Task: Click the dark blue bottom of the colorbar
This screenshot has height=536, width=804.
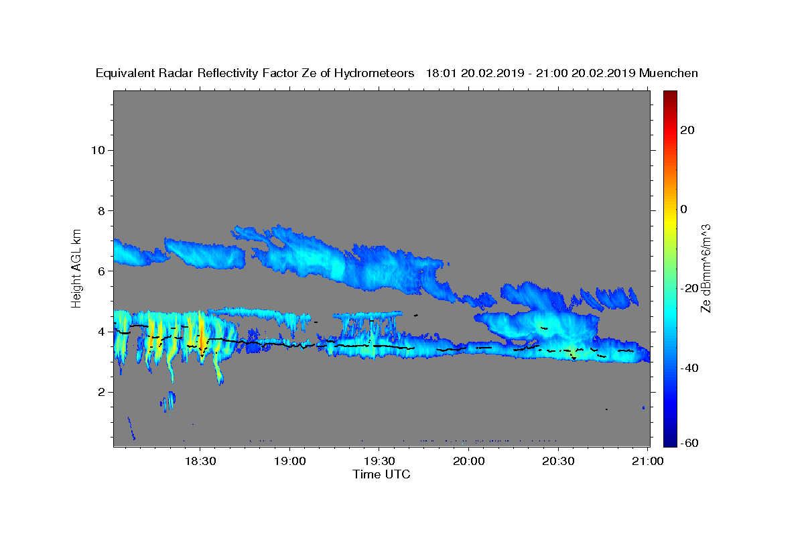Action: tap(669, 440)
